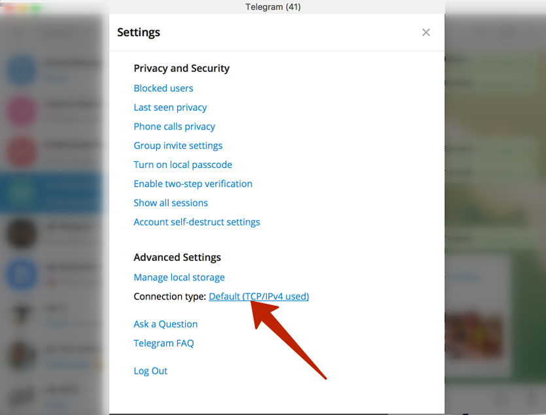The width and height of the screenshot is (546, 415).
Task: Log Out of the Telegram account
Action: 150,371
